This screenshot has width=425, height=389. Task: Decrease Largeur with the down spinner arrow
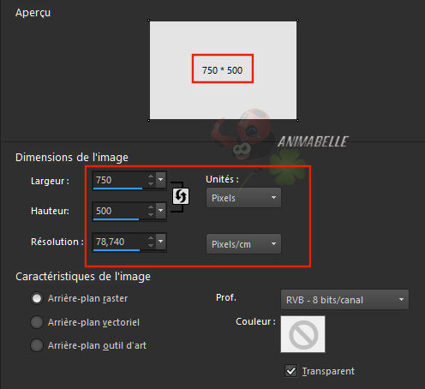pyautogui.click(x=151, y=183)
